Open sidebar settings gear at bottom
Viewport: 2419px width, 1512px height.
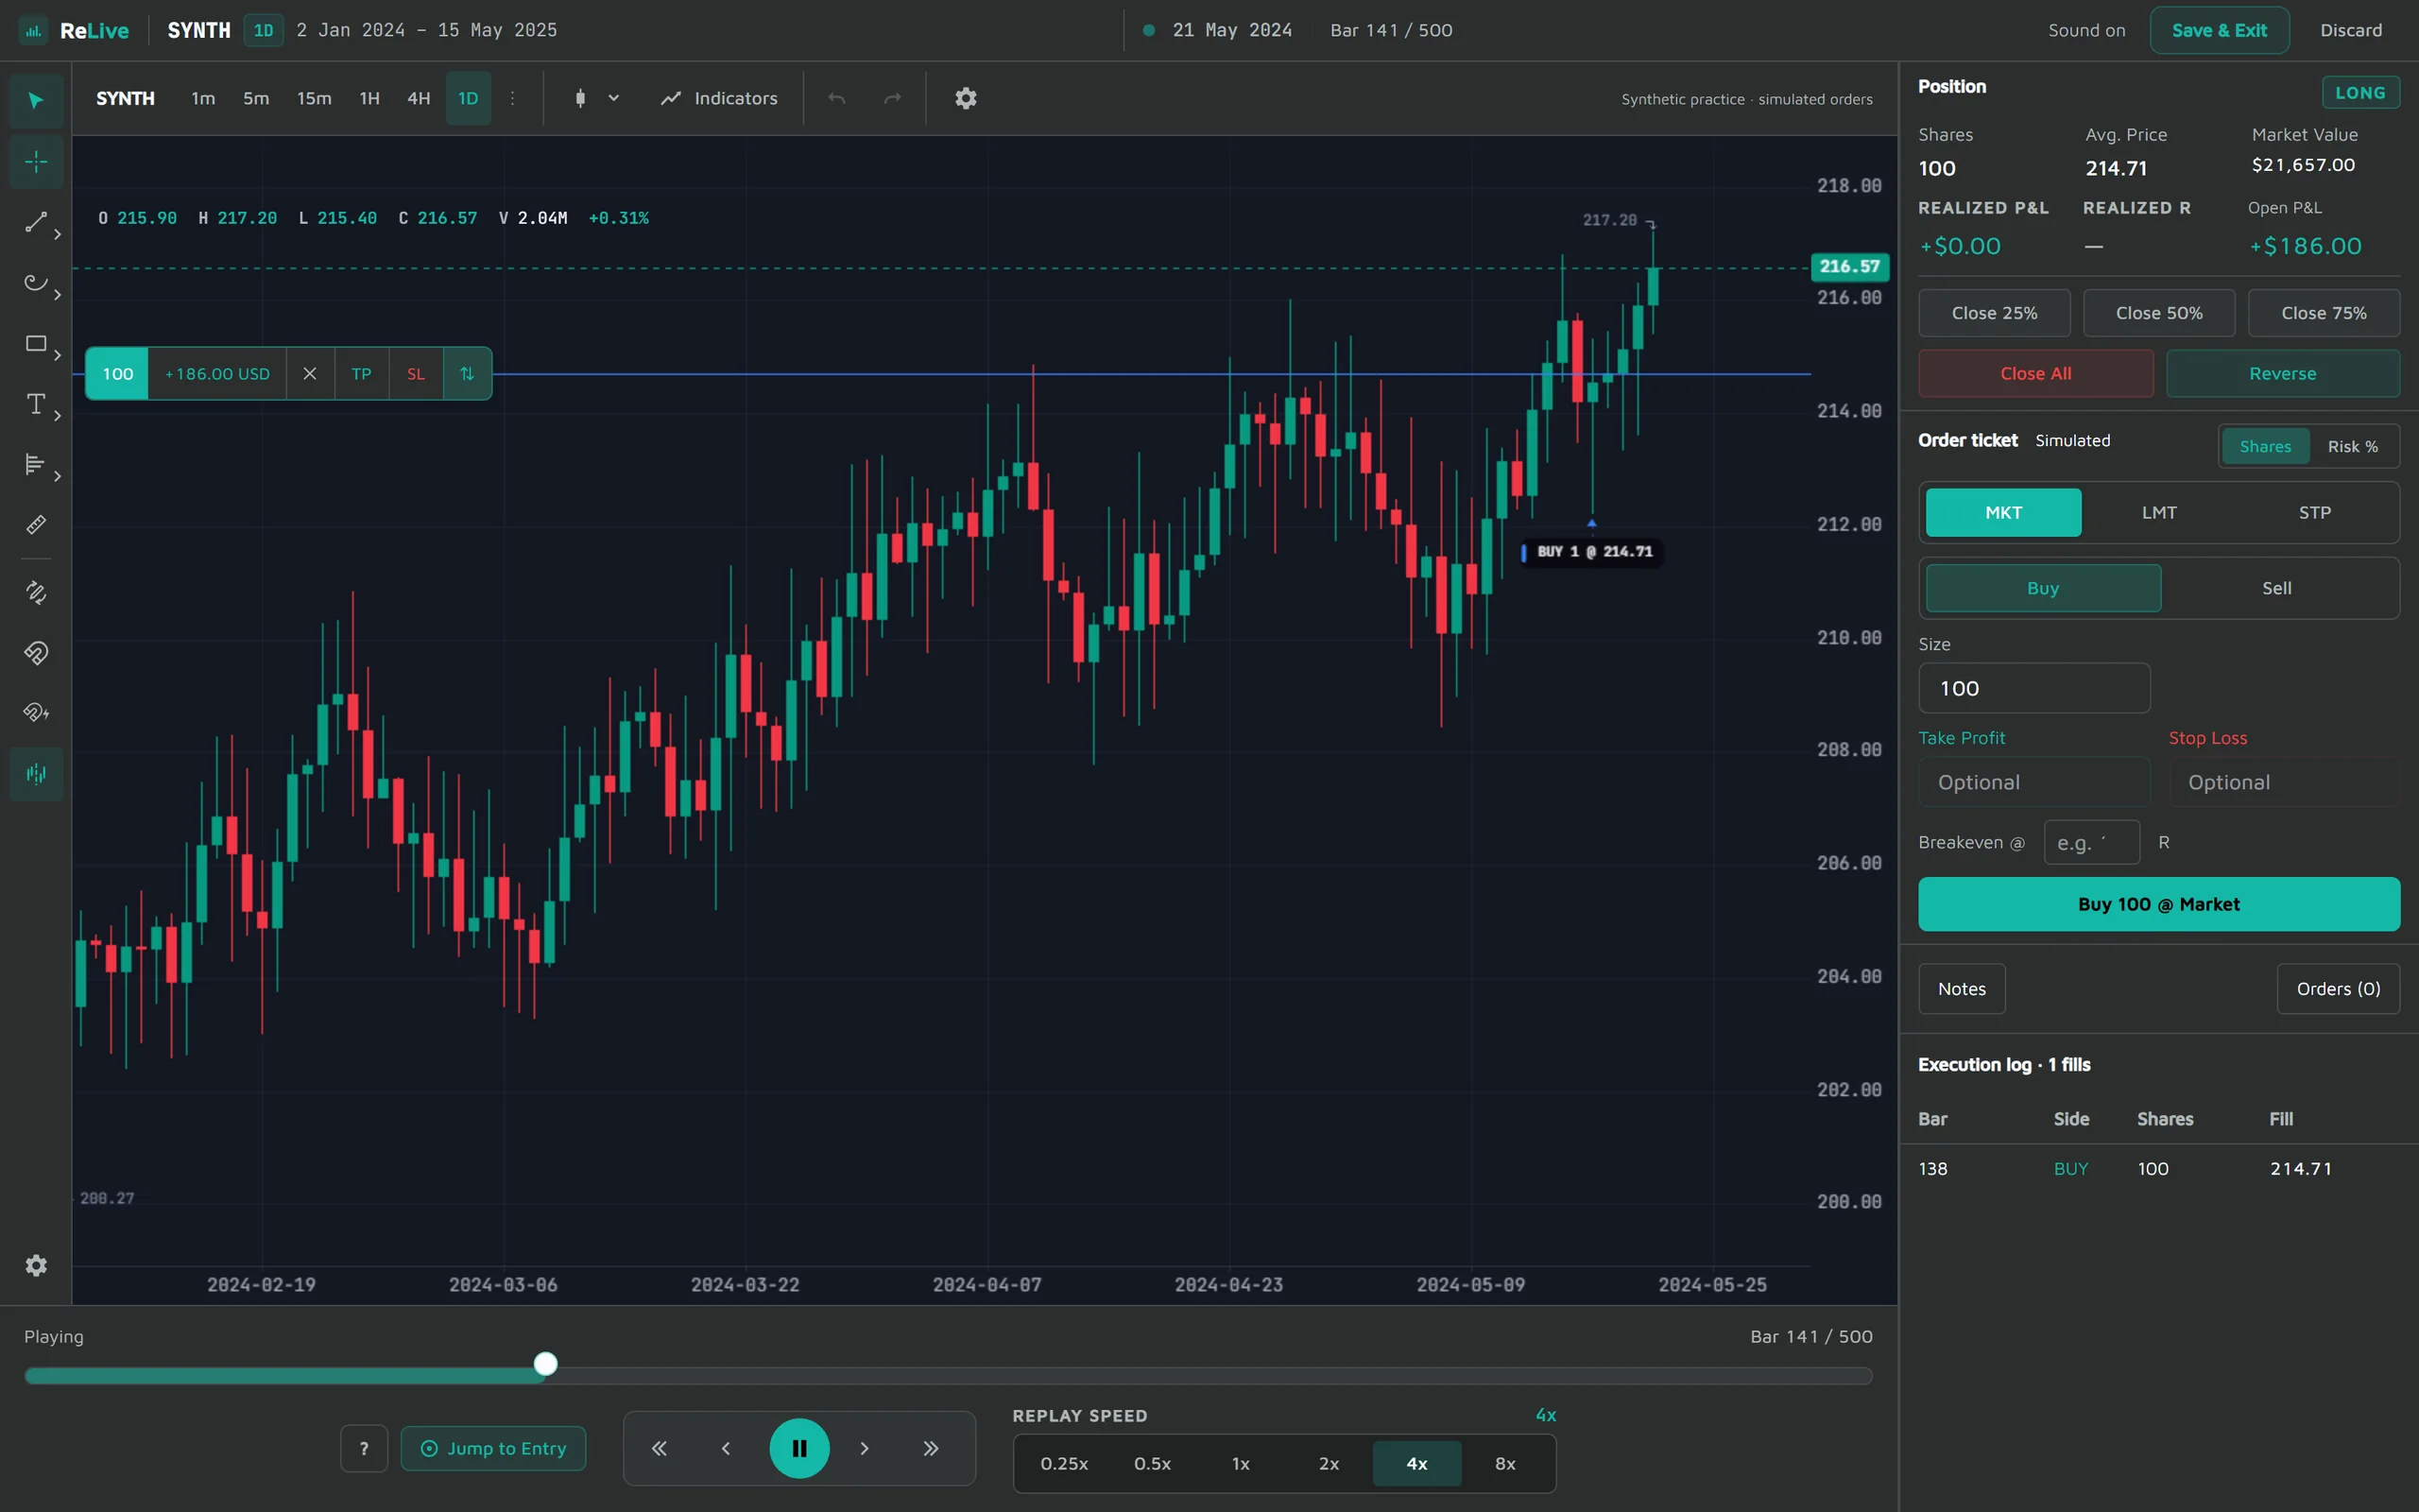coord(36,1266)
